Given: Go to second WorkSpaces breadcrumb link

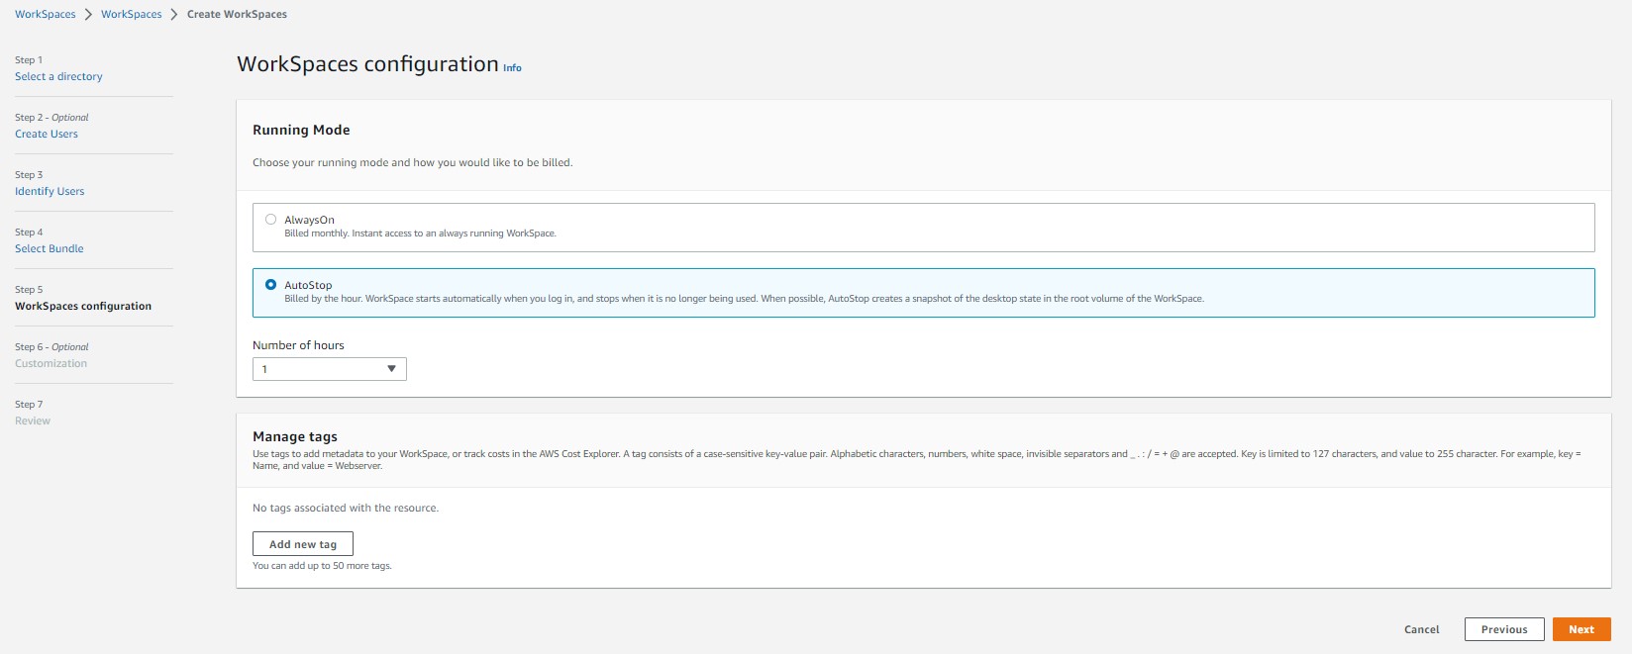Looking at the screenshot, I should pos(132,14).
